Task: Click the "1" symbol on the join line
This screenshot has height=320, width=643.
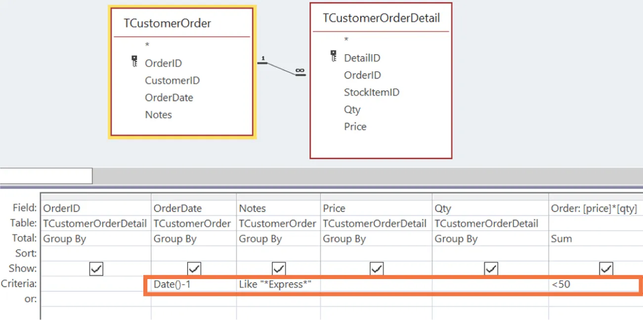Action: point(262,58)
